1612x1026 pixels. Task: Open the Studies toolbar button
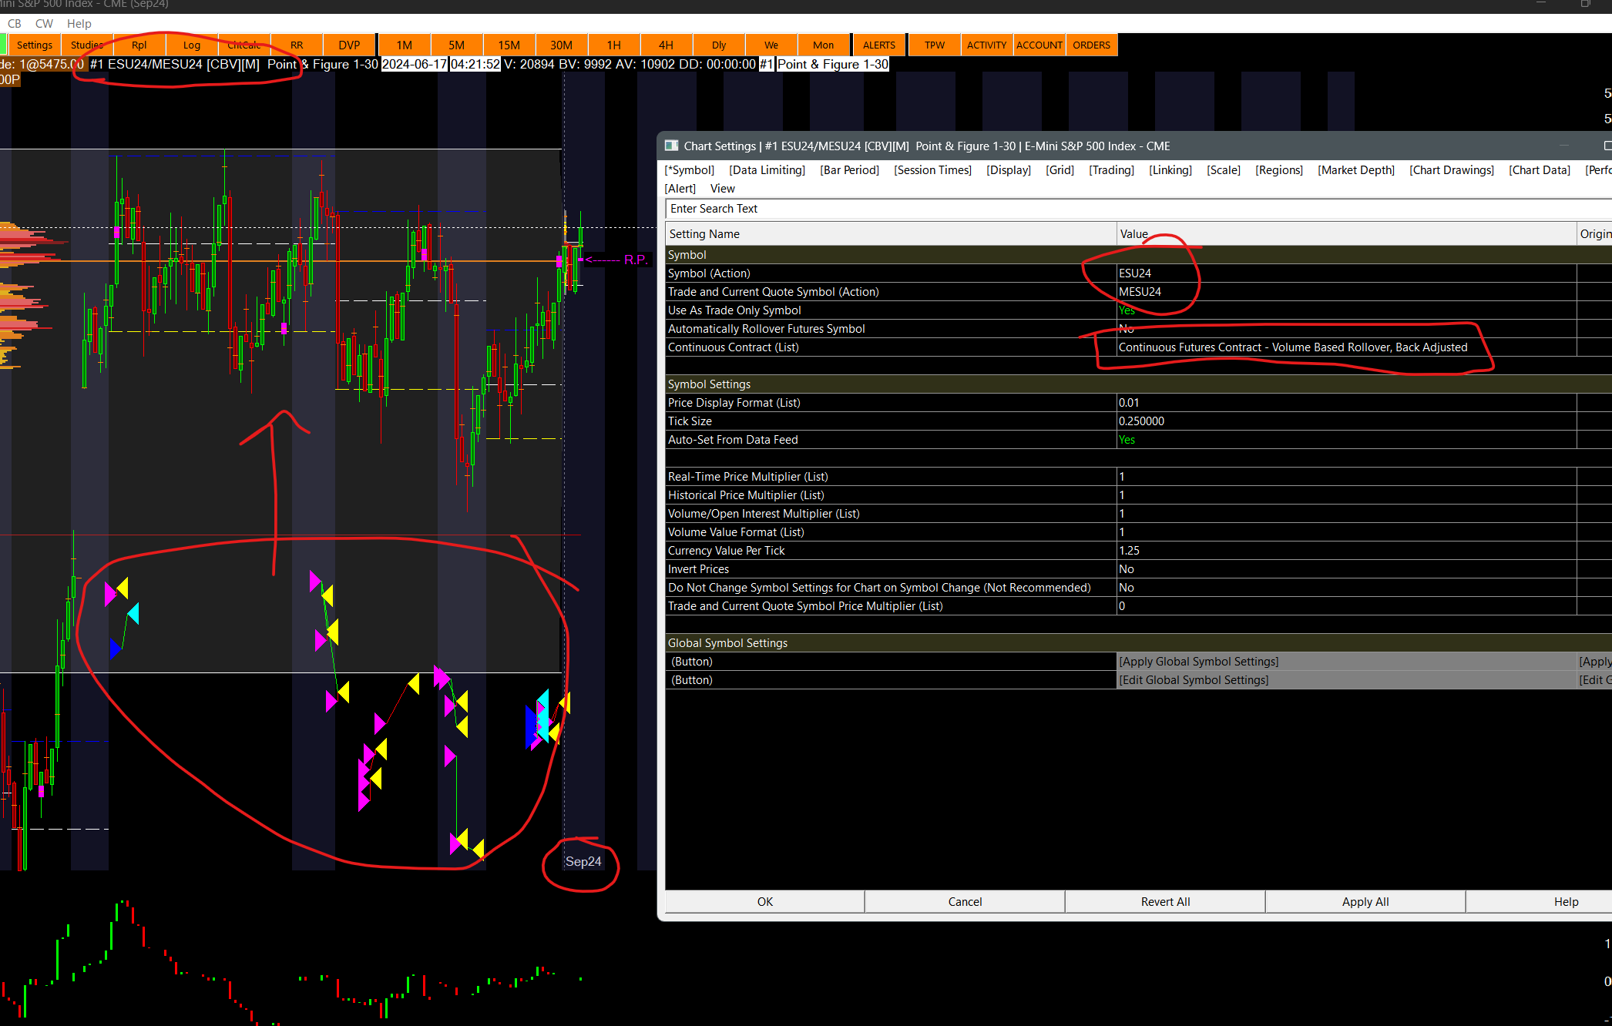click(x=87, y=45)
